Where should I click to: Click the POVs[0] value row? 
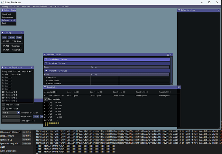tap(51, 120)
